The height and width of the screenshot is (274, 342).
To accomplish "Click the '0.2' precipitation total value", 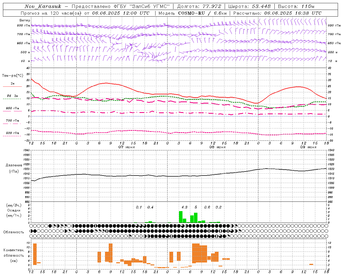I will tap(219, 207).
